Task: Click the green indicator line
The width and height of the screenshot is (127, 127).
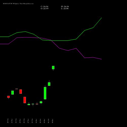Action: point(59,41)
